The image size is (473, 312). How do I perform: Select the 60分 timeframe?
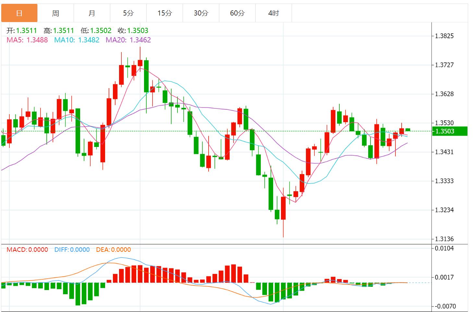coord(237,13)
